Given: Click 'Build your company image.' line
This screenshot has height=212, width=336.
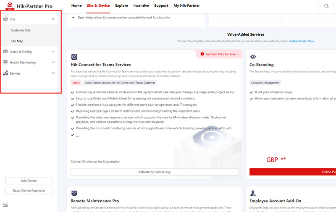Looking at the screenshot, I should point(274,92).
